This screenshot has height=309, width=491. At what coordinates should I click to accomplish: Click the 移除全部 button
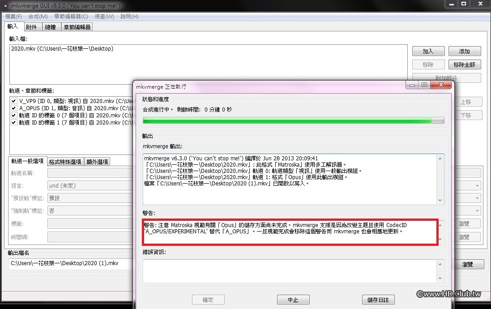pos(465,64)
